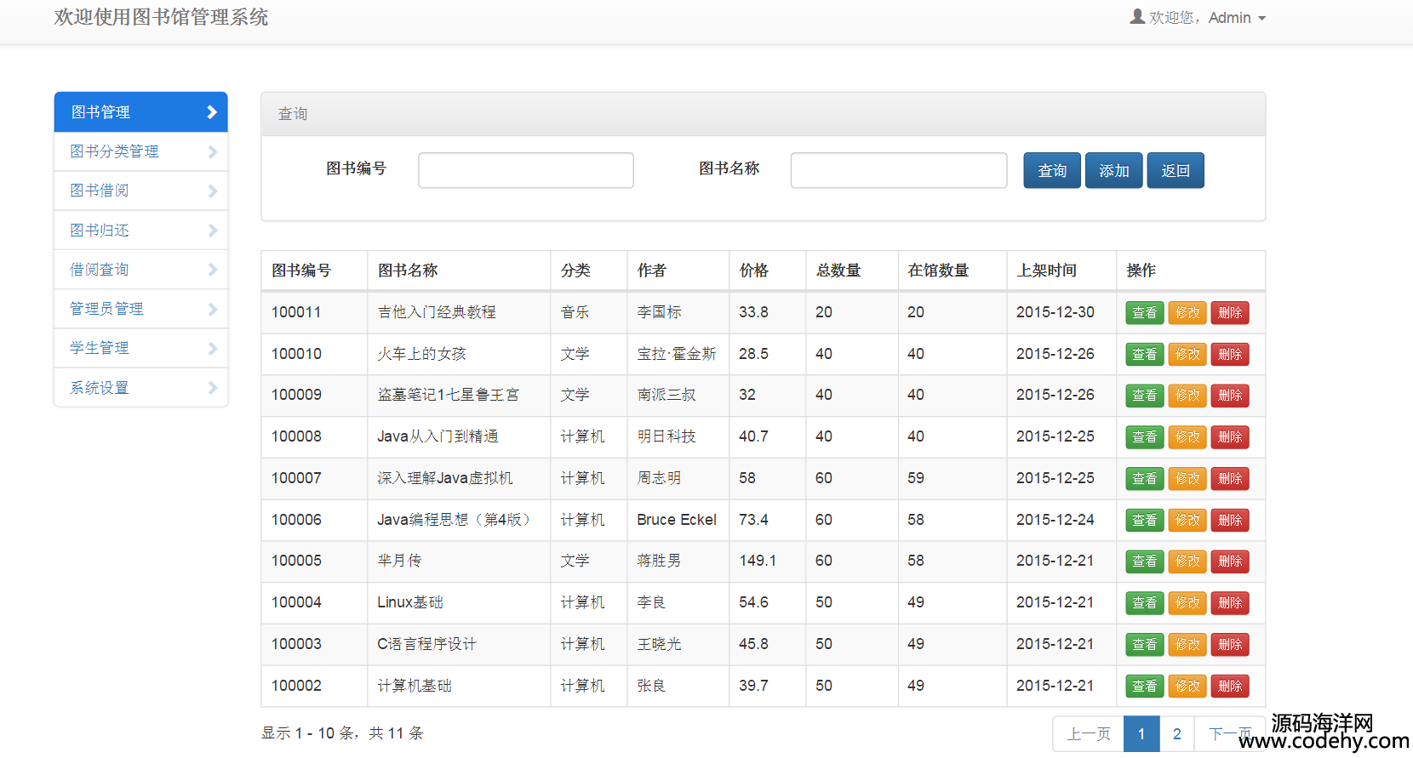Click into the 图书名称 search field
The height and width of the screenshot is (758, 1413).
click(898, 170)
